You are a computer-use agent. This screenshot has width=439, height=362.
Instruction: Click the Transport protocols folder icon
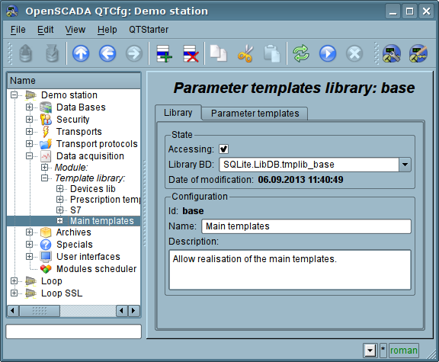click(46, 143)
